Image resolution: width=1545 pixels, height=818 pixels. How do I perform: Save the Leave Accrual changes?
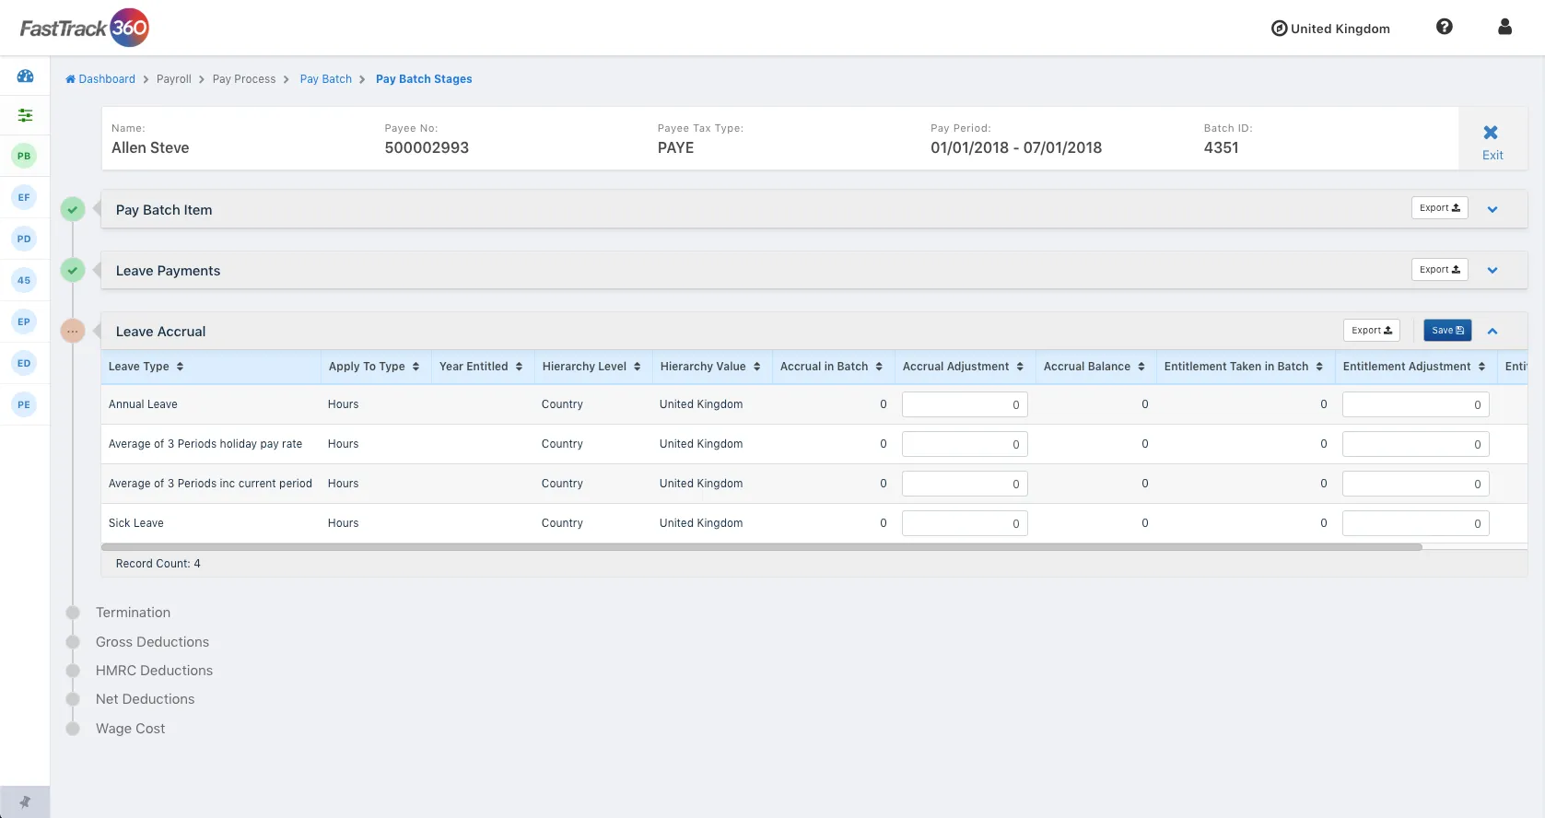(1446, 331)
